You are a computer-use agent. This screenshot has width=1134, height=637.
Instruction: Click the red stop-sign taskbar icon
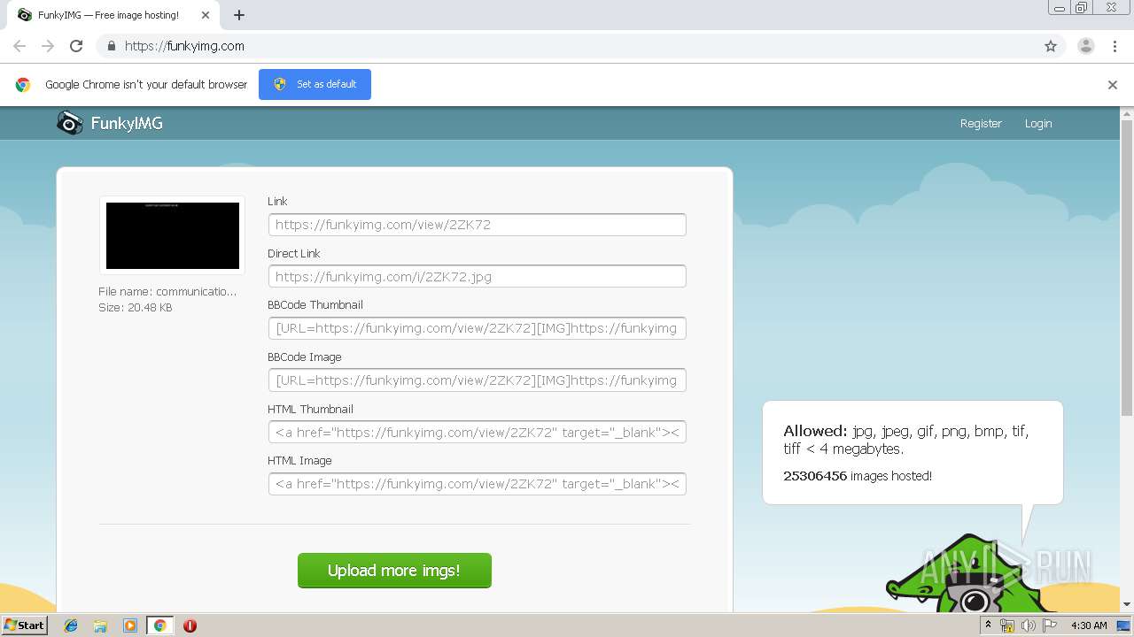190,625
